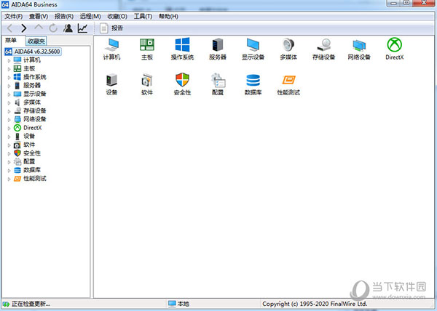
Task: Click the Copyright FinalWire Ltd. status text
Action: pos(315,304)
